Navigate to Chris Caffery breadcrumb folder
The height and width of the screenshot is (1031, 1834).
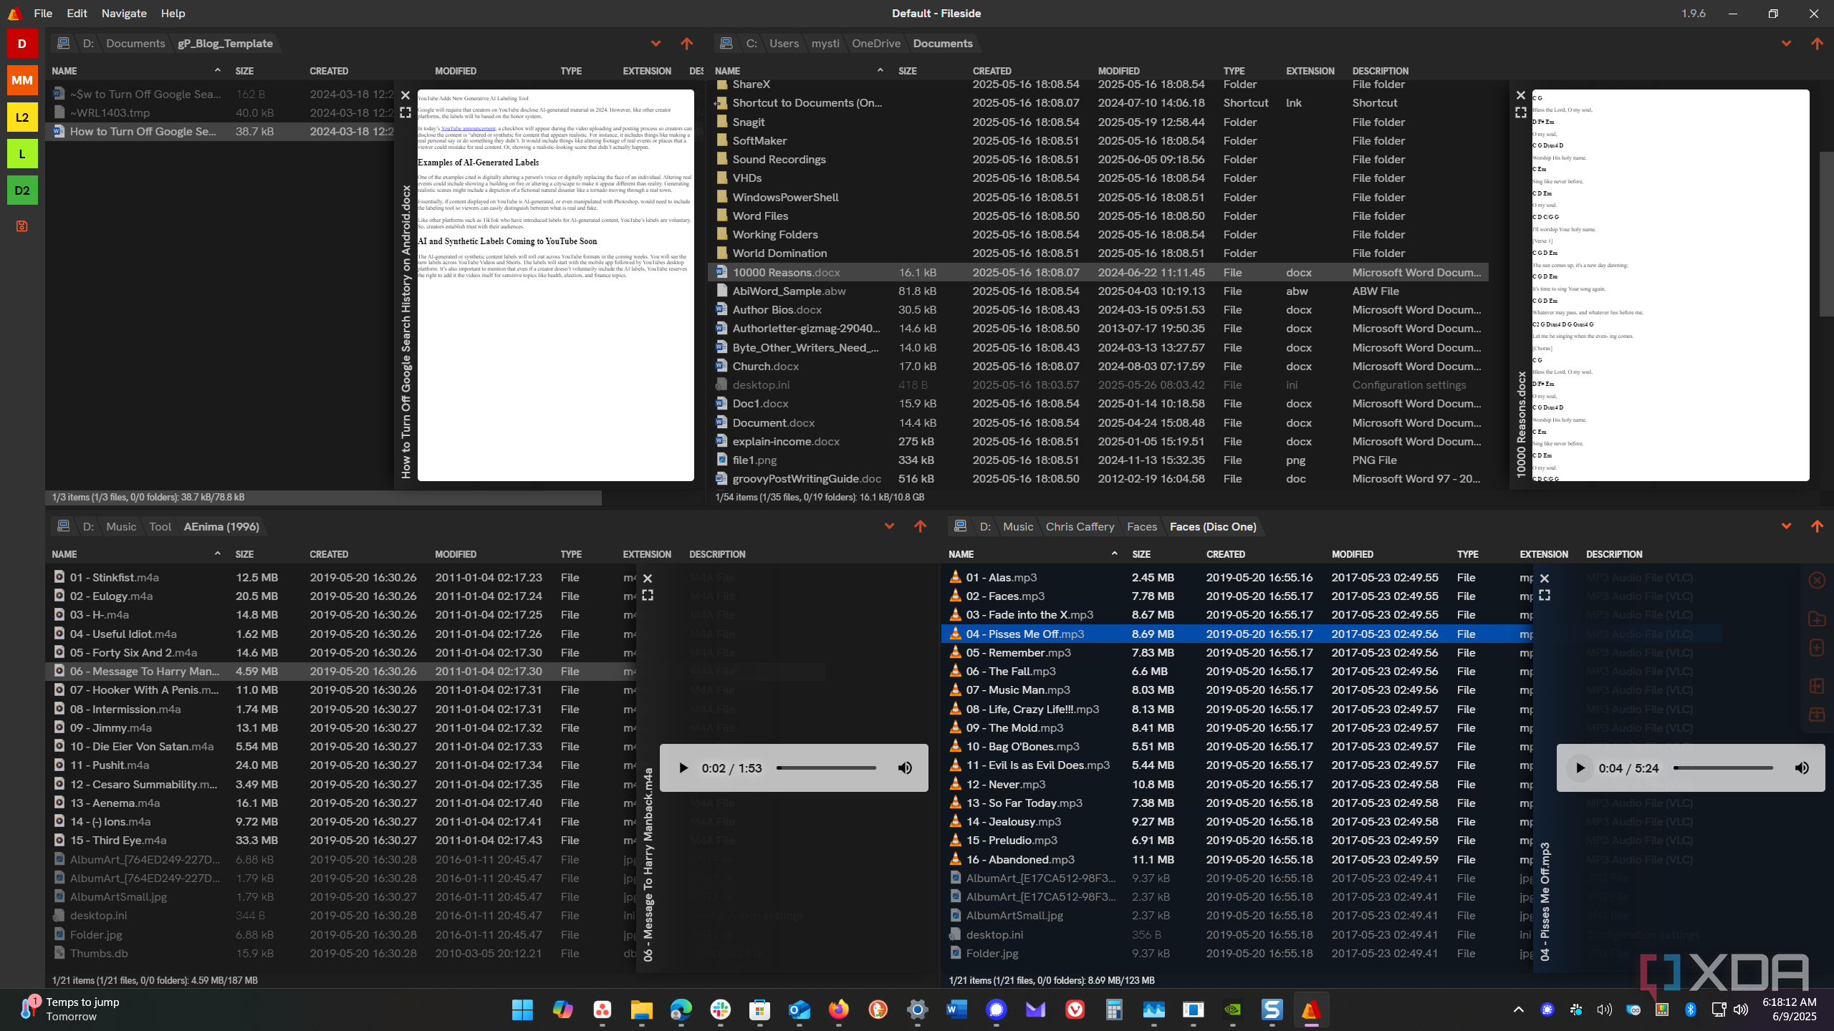click(1080, 527)
